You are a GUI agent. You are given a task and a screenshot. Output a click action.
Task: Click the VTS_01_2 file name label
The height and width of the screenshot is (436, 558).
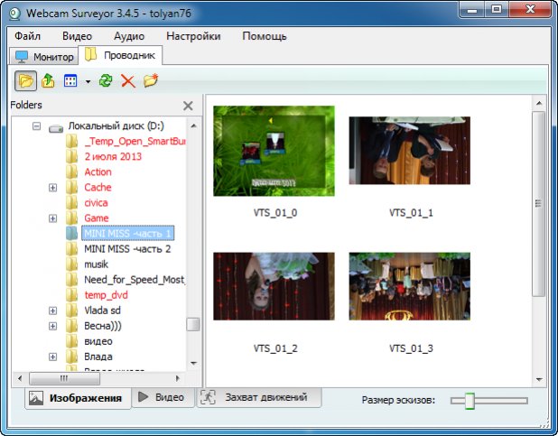[275, 348]
